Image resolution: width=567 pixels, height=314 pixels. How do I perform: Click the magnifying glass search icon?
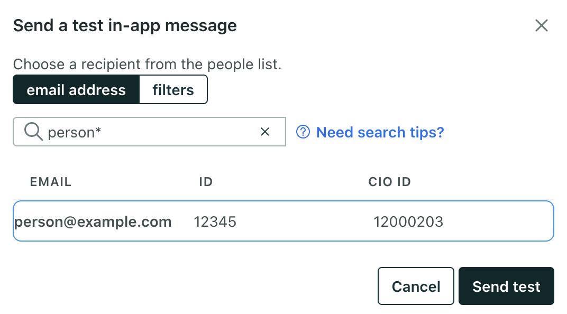[x=34, y=132]
